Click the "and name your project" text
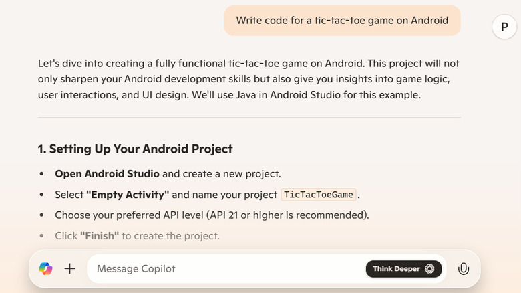 click(x=224, y=195)
